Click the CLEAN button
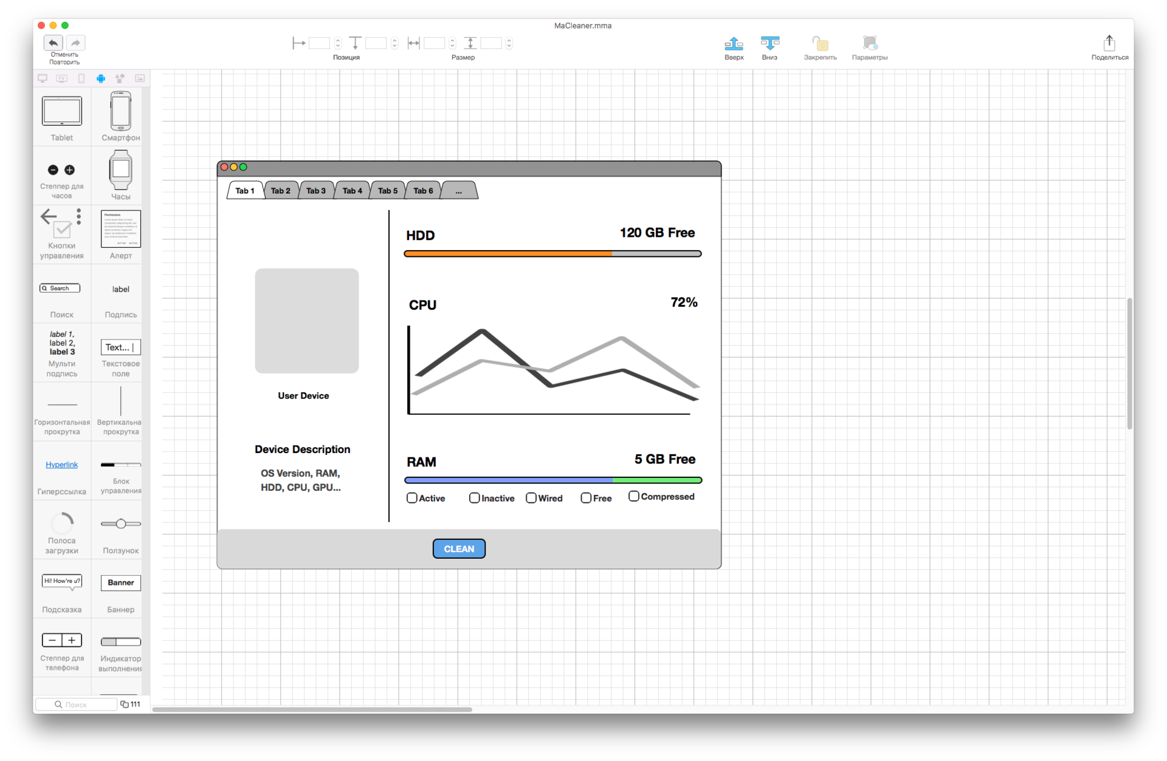The image size is (1167, 761). [x=460, y=548]
